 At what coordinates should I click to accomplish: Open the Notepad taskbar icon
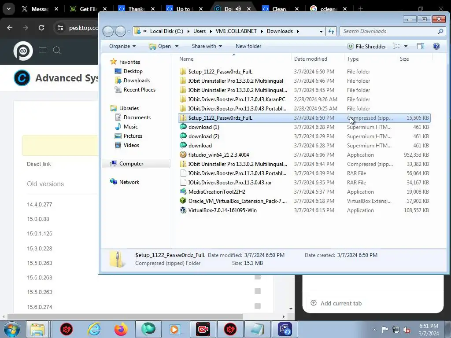pyautogui.click(x=257, y=329)
